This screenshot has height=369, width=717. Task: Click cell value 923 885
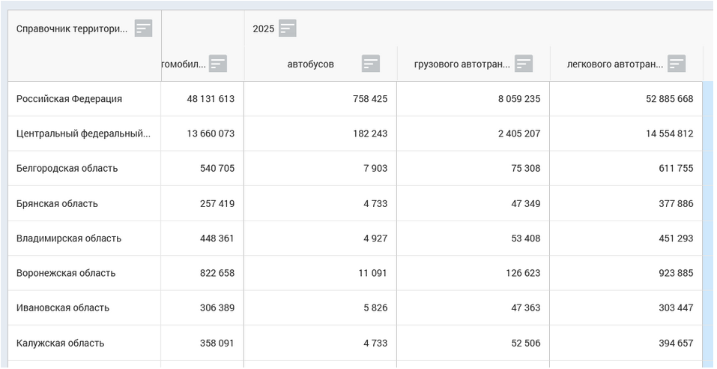677,273
